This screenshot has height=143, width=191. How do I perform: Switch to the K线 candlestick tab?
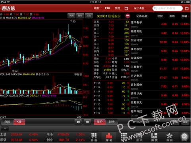[19, 122]
